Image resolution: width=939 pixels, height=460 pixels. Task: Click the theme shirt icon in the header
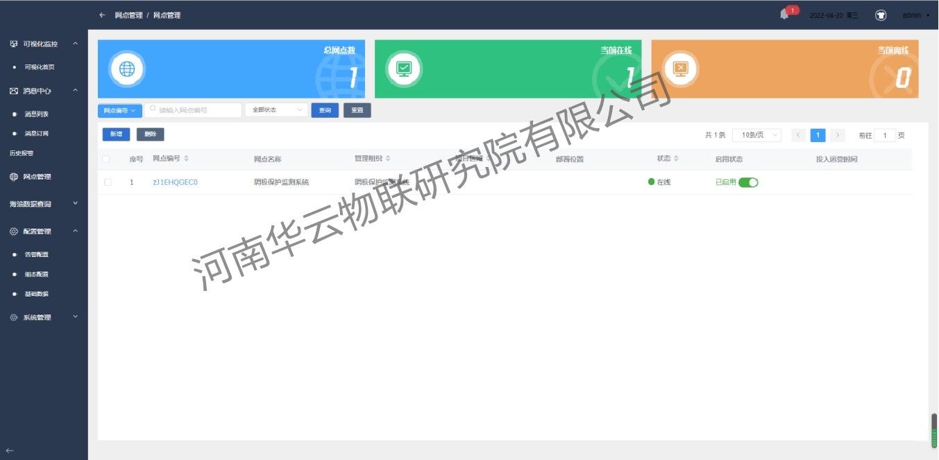coord(881,15)
